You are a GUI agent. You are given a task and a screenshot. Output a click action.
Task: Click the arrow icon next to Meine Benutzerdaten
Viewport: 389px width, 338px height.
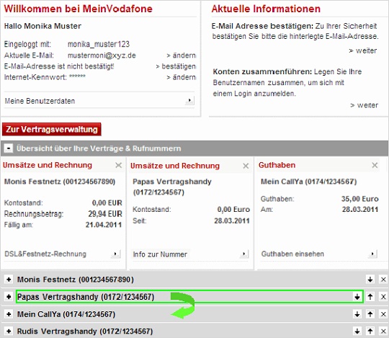click(x=189, y=100)
